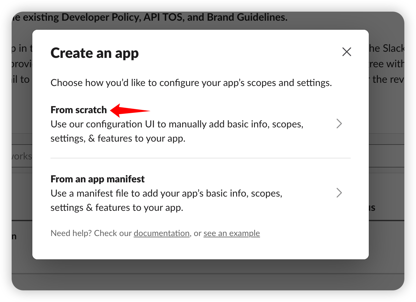This screenshot has height=302, width=416.
Task: Open the see an example link
Action: (232, 233)
